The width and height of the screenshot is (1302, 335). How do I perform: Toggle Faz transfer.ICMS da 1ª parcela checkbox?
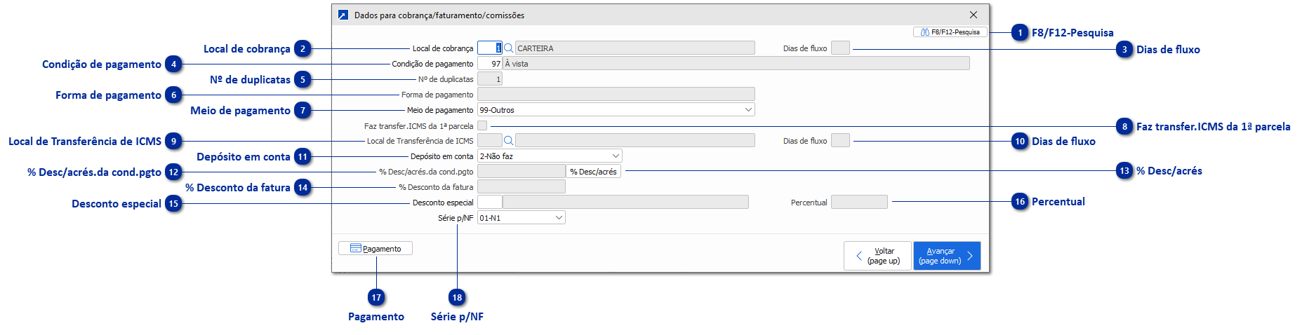click(x=482, y=125)
